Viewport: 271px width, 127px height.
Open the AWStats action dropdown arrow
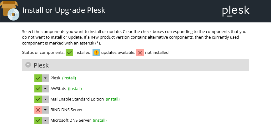pos(45,89)
